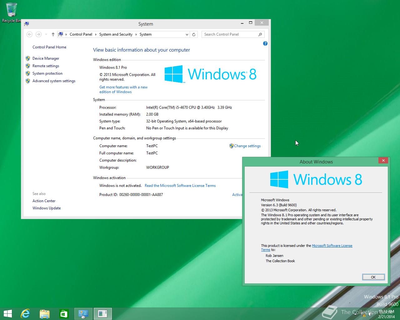Screen dimensions: 400x320
Task: Open help with blue question mark
Action: [x=265, y=43]
